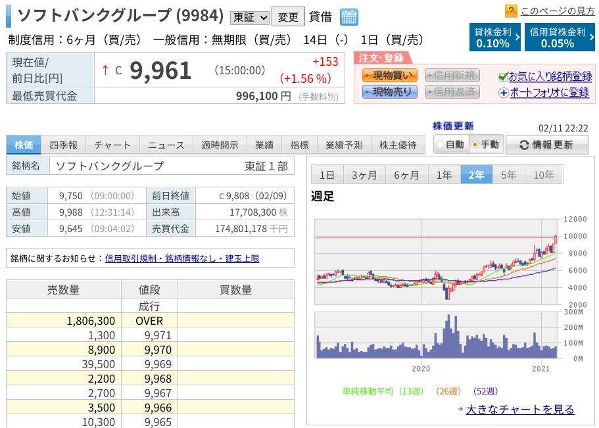Switch to the 業績予測 tab
599x428 pixels.
(x=344, y=145)
